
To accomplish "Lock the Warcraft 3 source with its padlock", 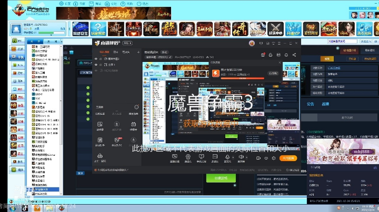I will tap(101, 59).
